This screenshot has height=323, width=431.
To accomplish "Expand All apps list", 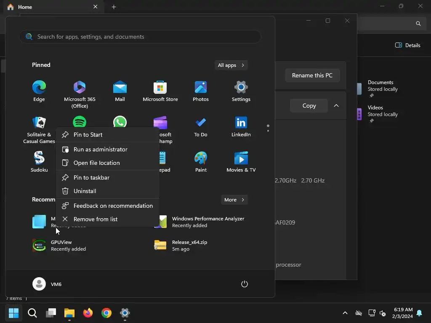I will coord(231,65).
